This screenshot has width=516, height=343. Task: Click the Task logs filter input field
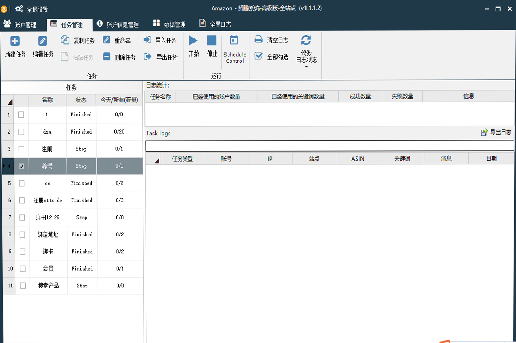tap(329, 146)
